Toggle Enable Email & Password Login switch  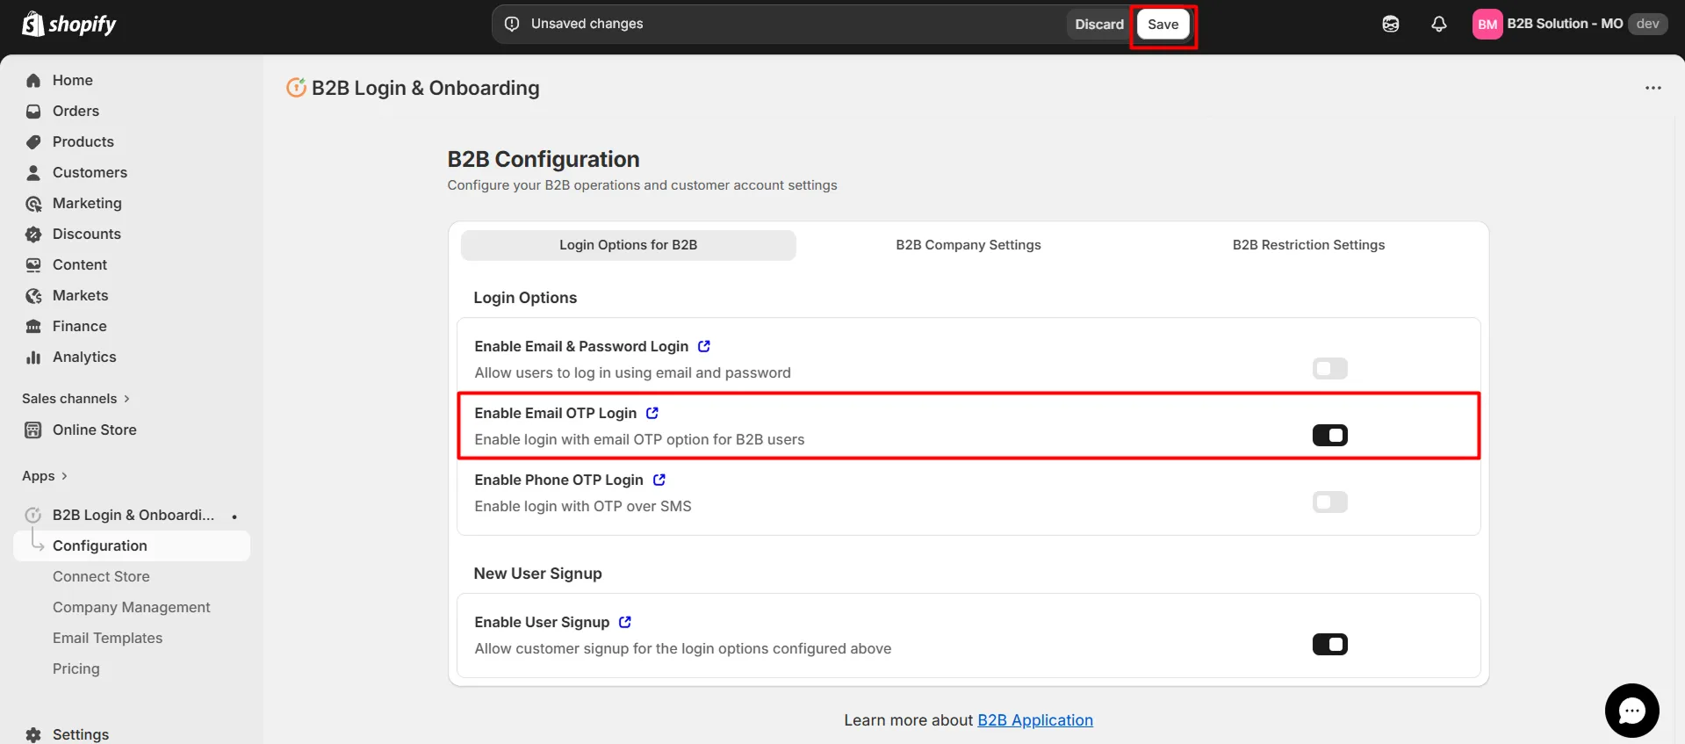1329,369
